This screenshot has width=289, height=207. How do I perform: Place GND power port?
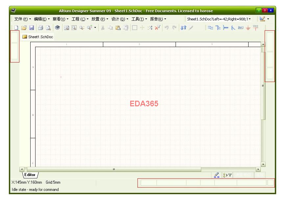pos(248,28)
